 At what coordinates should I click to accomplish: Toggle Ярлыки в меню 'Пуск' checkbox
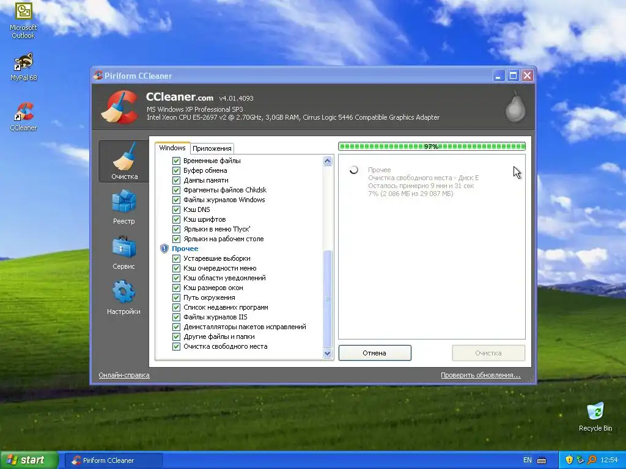(176, 229)
